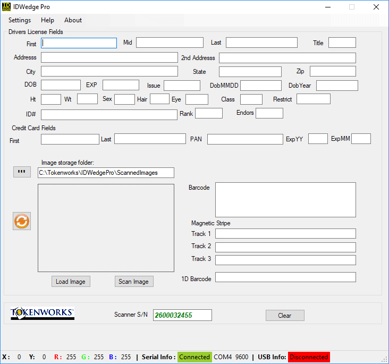This screenshot has width=389, height=364.
Task: Click the Class input field
Action: click(x=251, y=99)
